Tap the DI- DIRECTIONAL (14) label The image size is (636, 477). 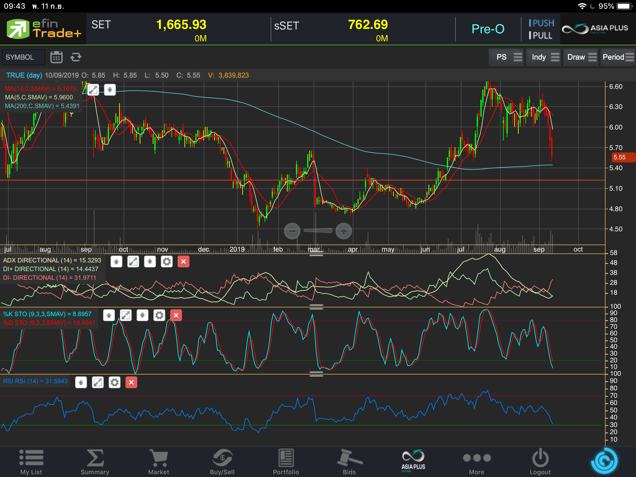coord(50,278)
